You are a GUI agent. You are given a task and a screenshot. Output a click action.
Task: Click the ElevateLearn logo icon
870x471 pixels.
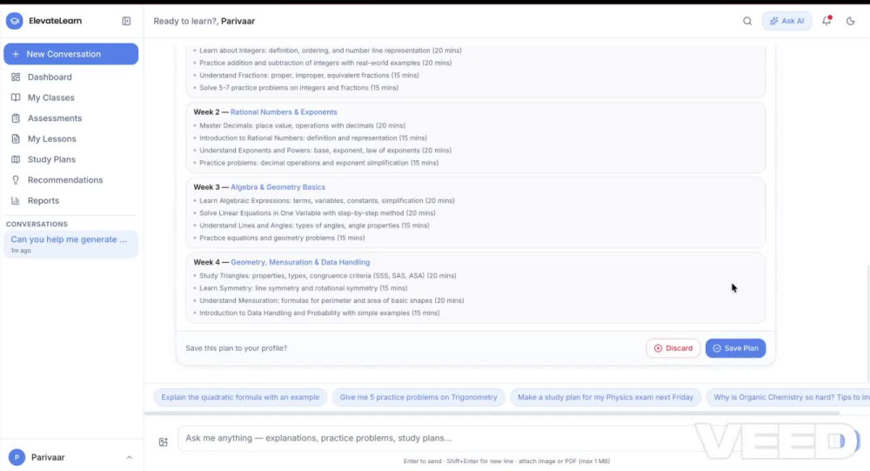pyautogui.click(x=15, y=21)
